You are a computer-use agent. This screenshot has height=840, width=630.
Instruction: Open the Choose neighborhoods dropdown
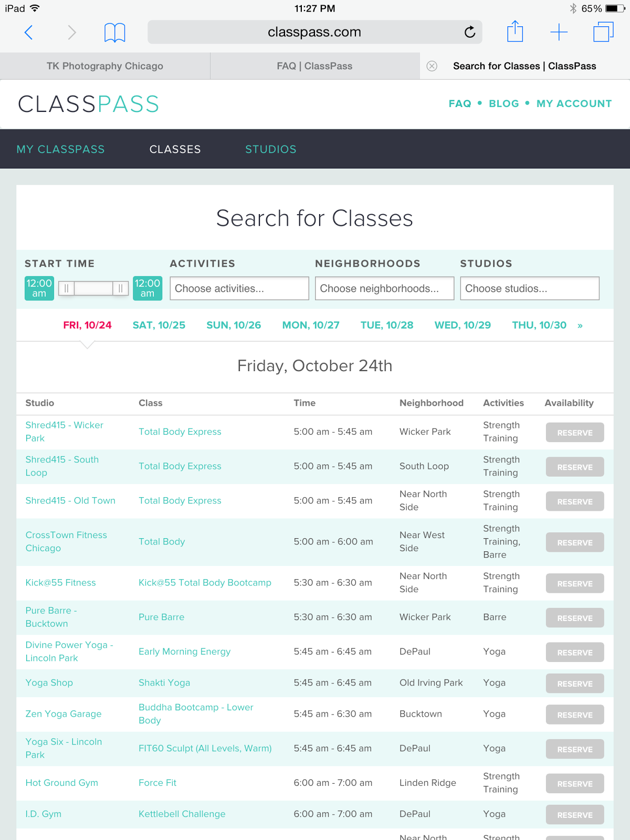click(384, 288)
